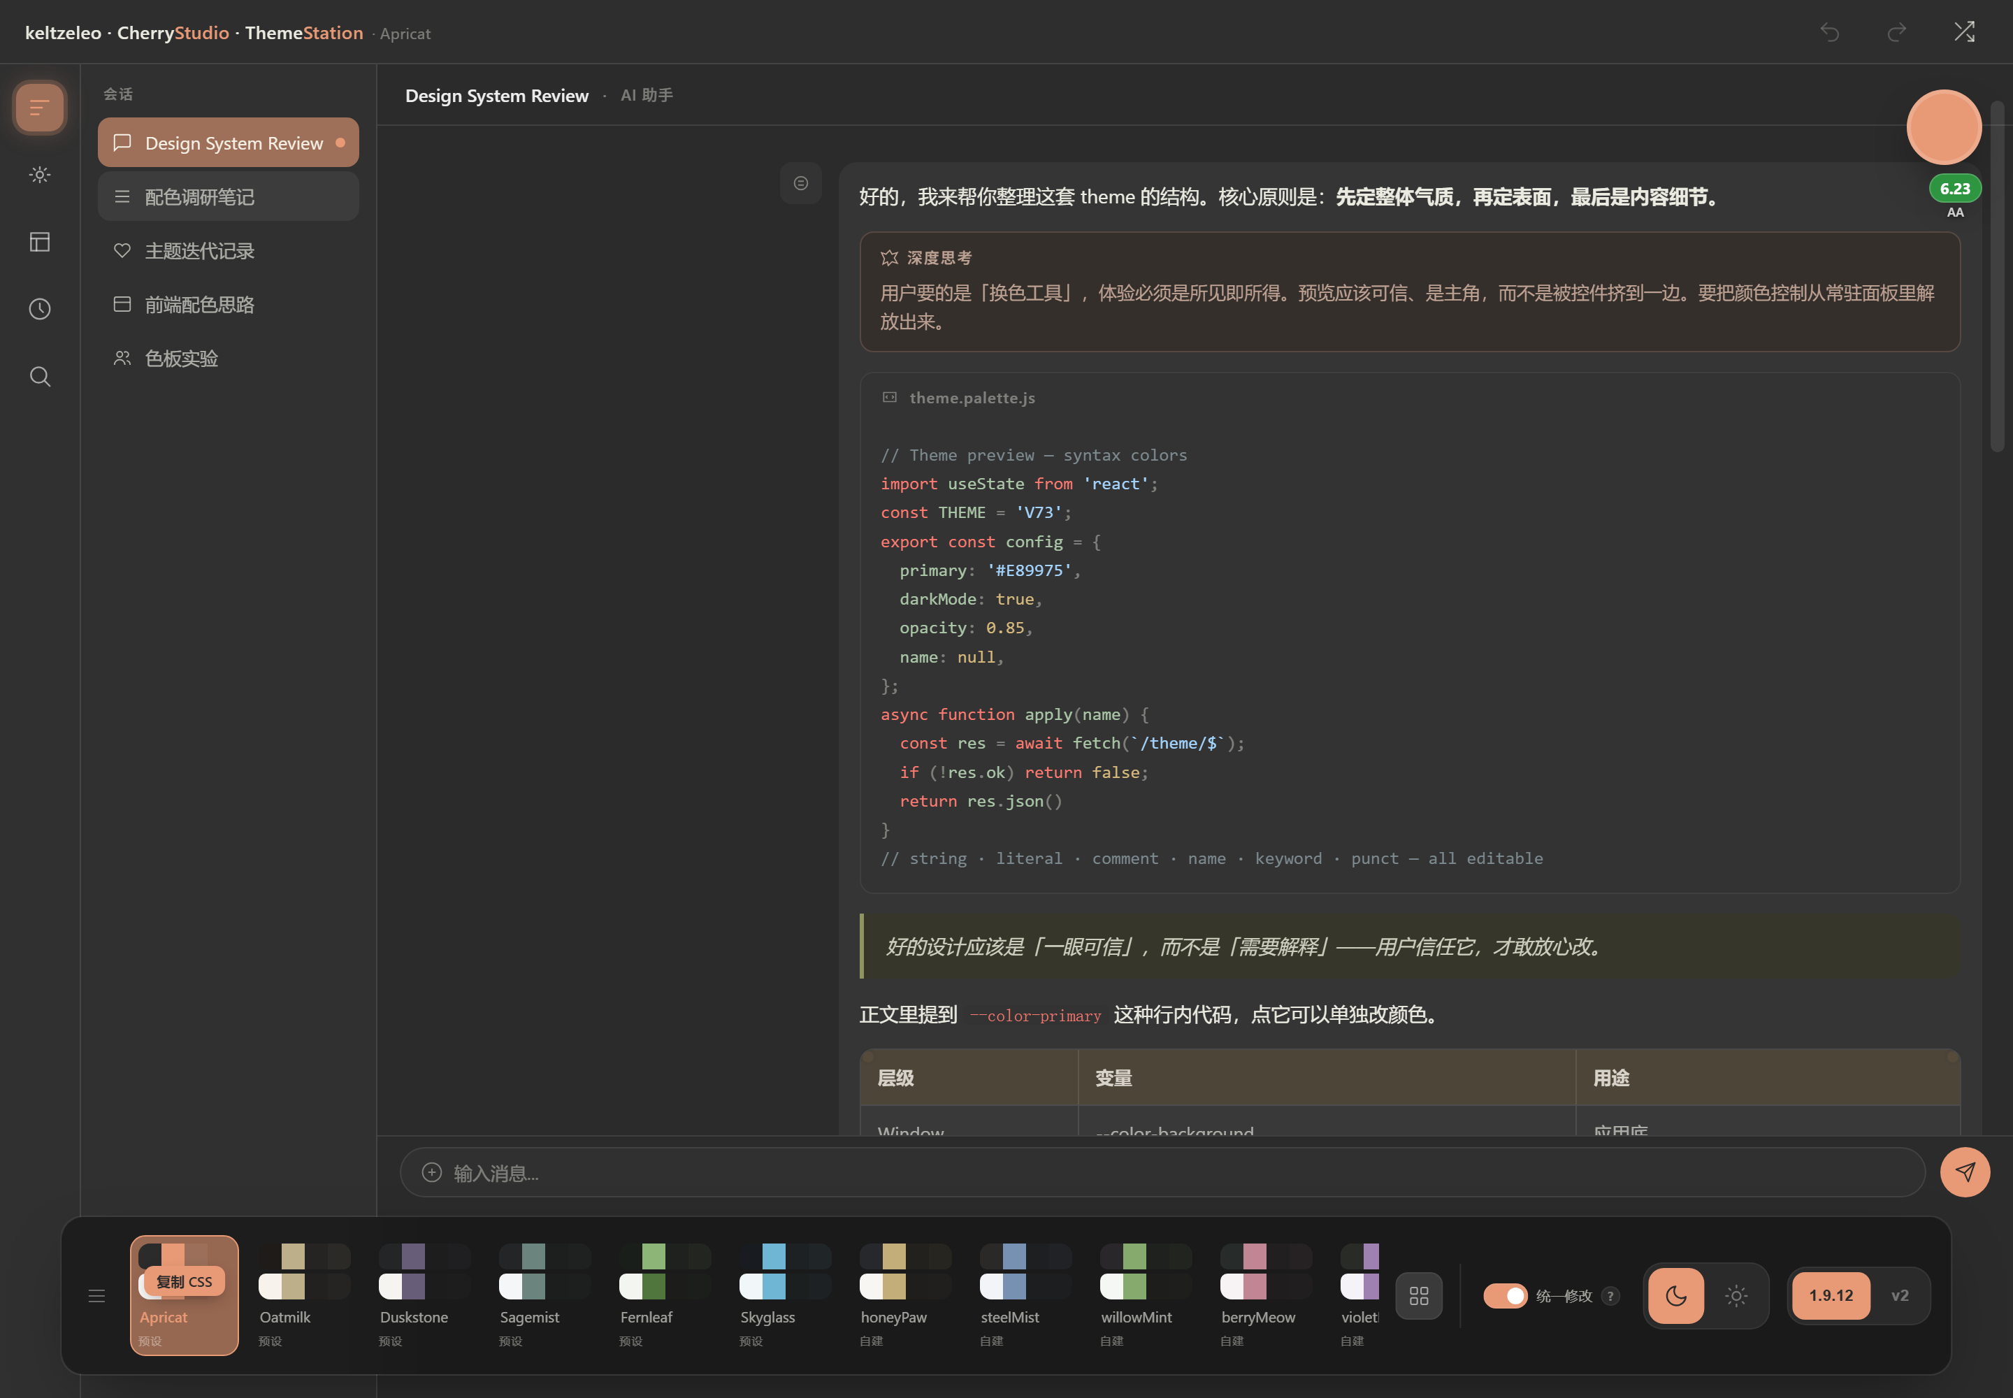The width and height of the screenshot is (2013, 1398).
Task: Click the --color-primary inline code
Action: 1035,1016
